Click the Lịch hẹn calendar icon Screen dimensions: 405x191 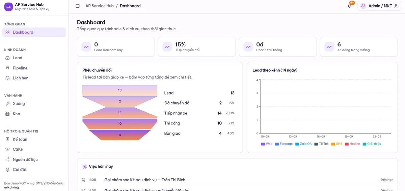tap(7, 78)
